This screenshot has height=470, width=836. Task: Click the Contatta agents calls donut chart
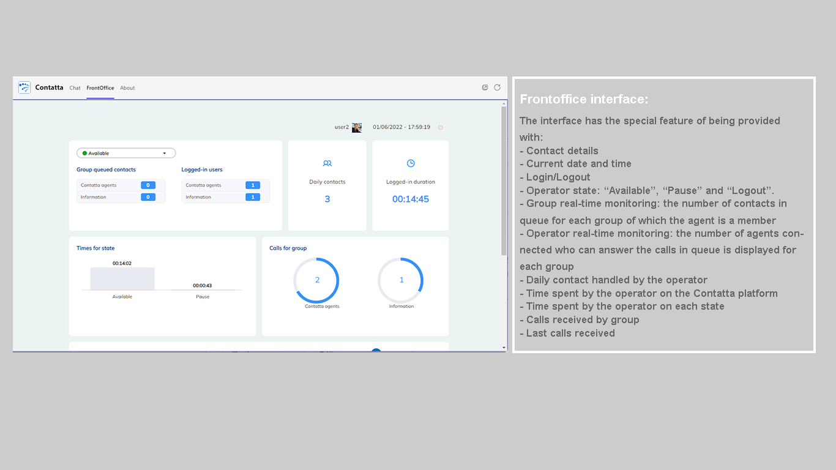pos(317,280)
